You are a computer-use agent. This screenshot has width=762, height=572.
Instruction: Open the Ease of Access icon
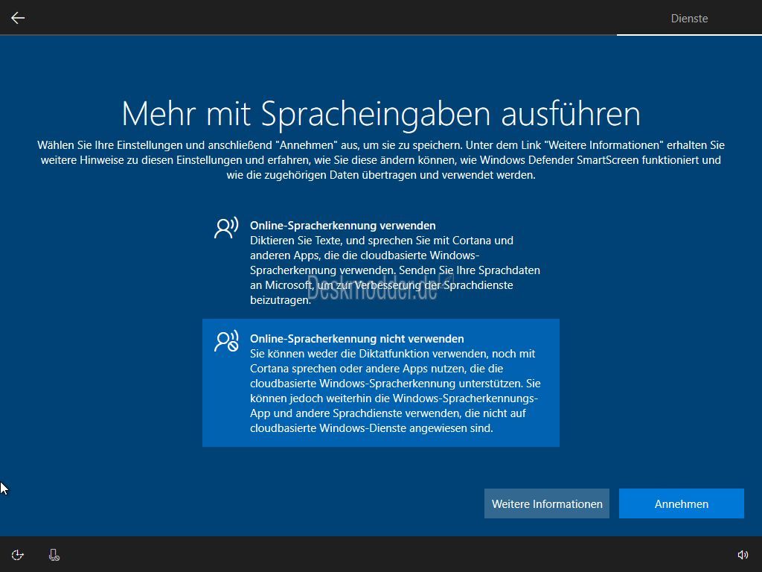click(x=18, y=555)
